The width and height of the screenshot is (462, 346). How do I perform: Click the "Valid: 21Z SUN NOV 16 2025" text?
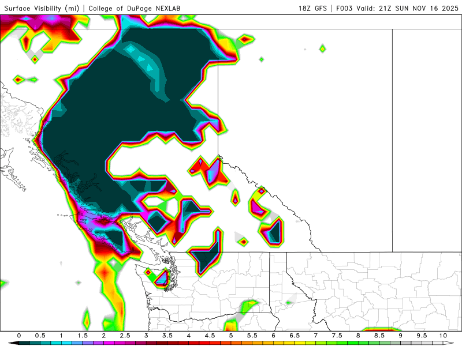(408, 8)
